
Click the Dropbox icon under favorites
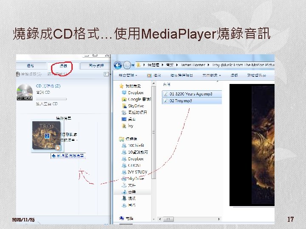click(x=124, y=92)
